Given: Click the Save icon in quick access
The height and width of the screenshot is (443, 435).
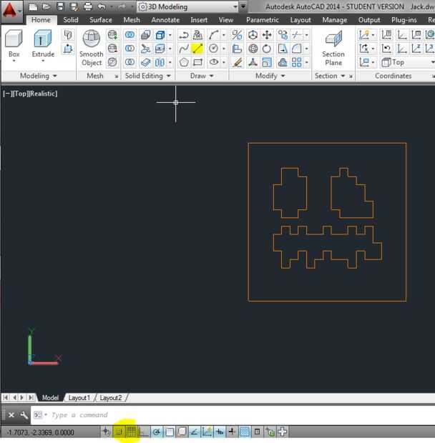Looking at the screenshot, I should [x=60, y=6].
